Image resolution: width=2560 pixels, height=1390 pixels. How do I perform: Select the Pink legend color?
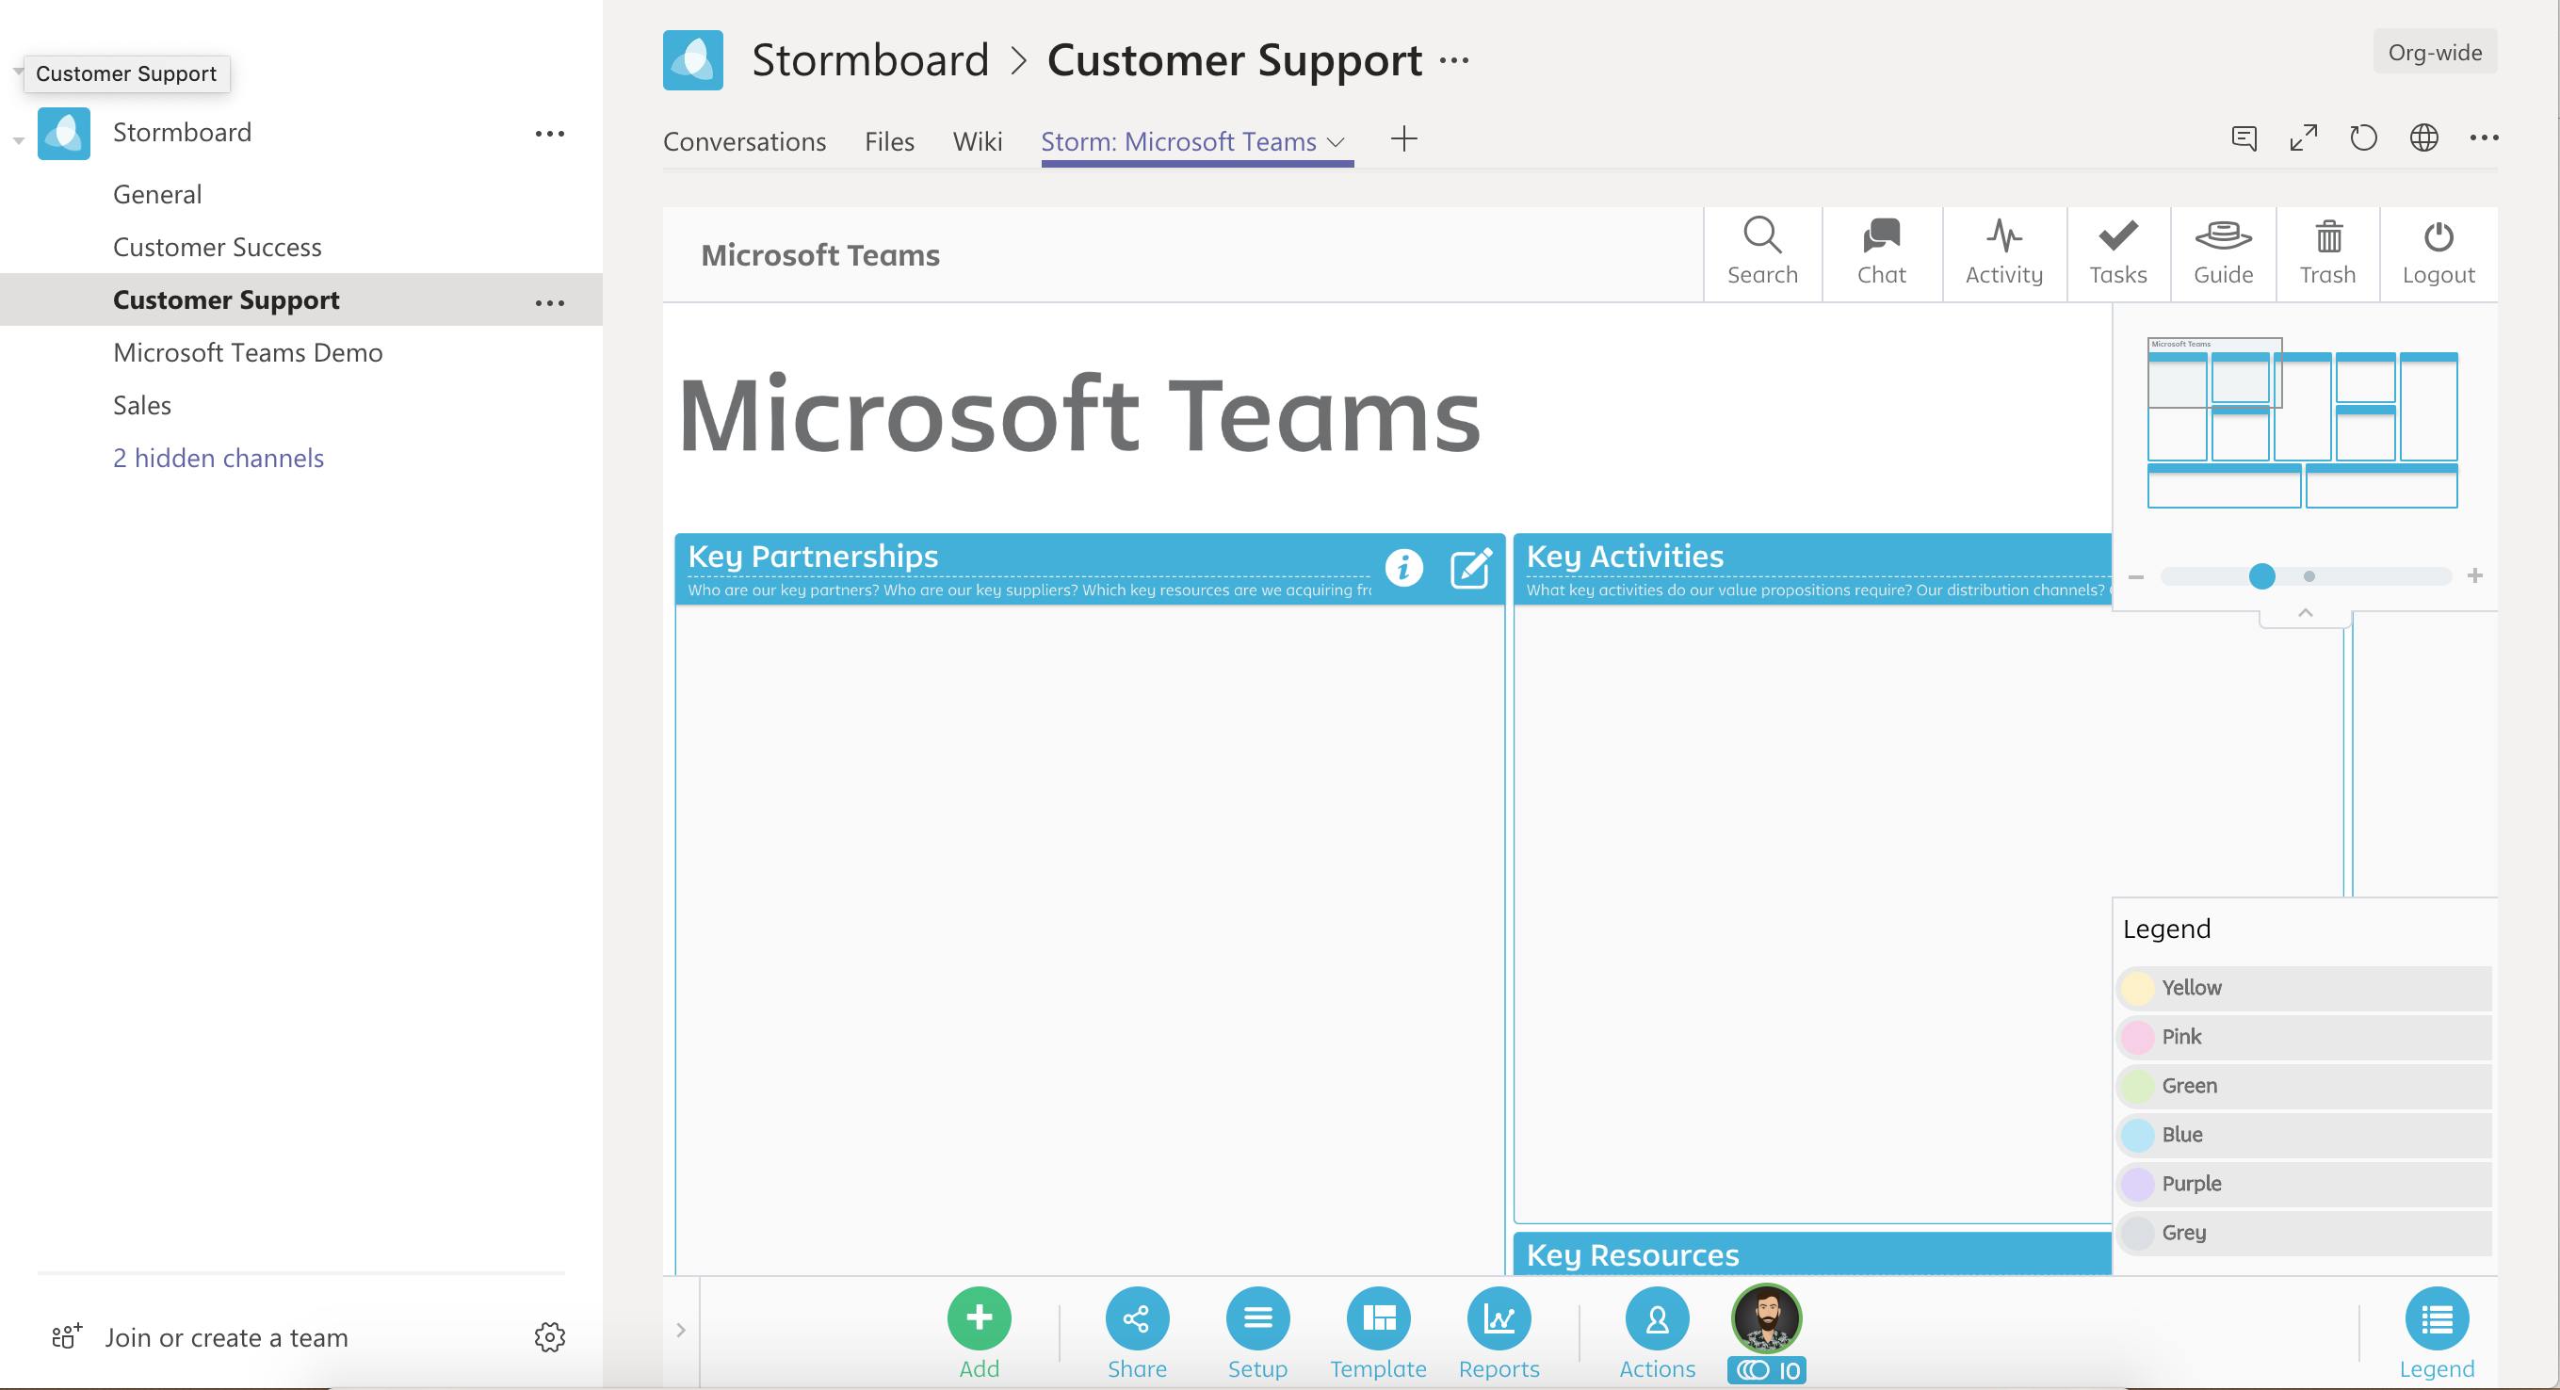2304,1036
